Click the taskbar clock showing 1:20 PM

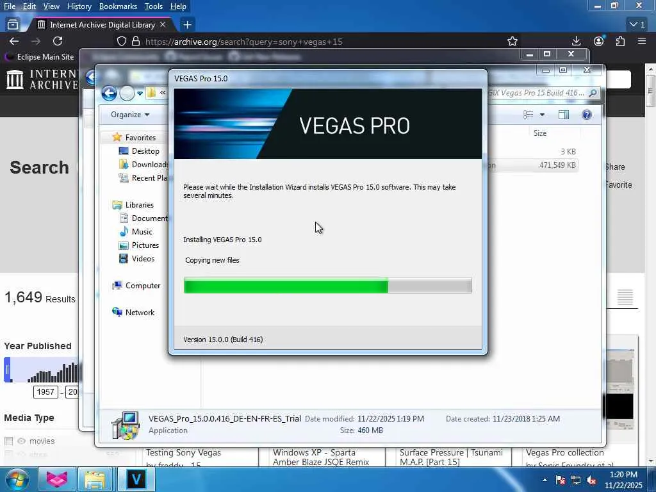pyautogui.click(x=623, y=480)
